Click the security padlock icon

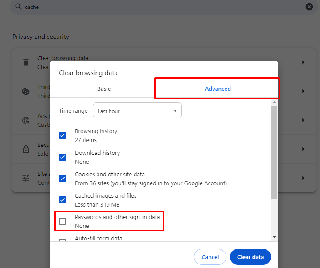26,149
